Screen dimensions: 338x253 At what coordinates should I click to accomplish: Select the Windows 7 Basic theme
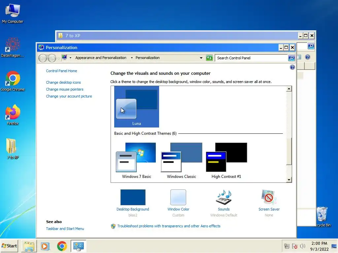[136, 160]
